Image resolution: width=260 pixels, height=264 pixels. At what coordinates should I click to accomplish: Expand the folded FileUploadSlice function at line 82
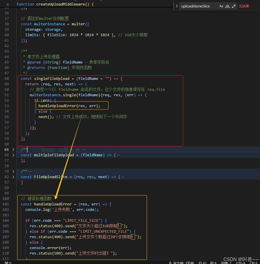(13, 177)
